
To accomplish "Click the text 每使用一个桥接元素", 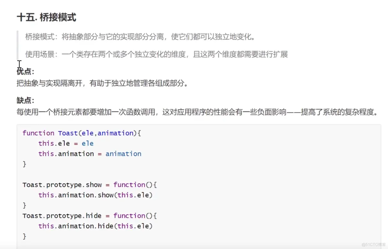I will pyautogui.click(x=49, y=112).
